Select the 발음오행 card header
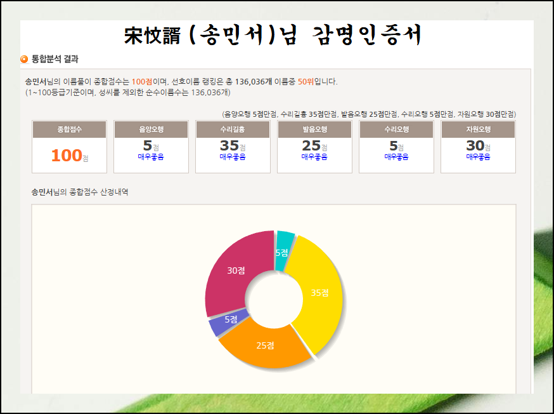 pos(314,129)
